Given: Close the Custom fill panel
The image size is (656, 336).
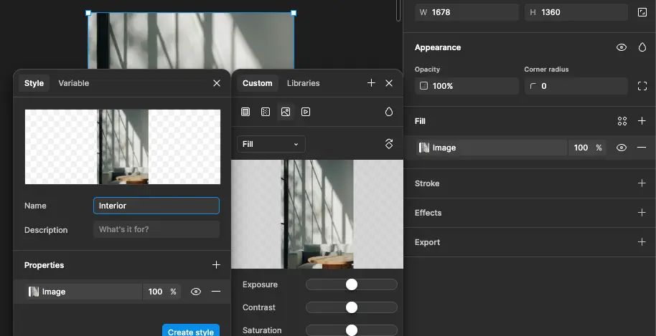Looking at the screenshot, I should tap(389, 83).
